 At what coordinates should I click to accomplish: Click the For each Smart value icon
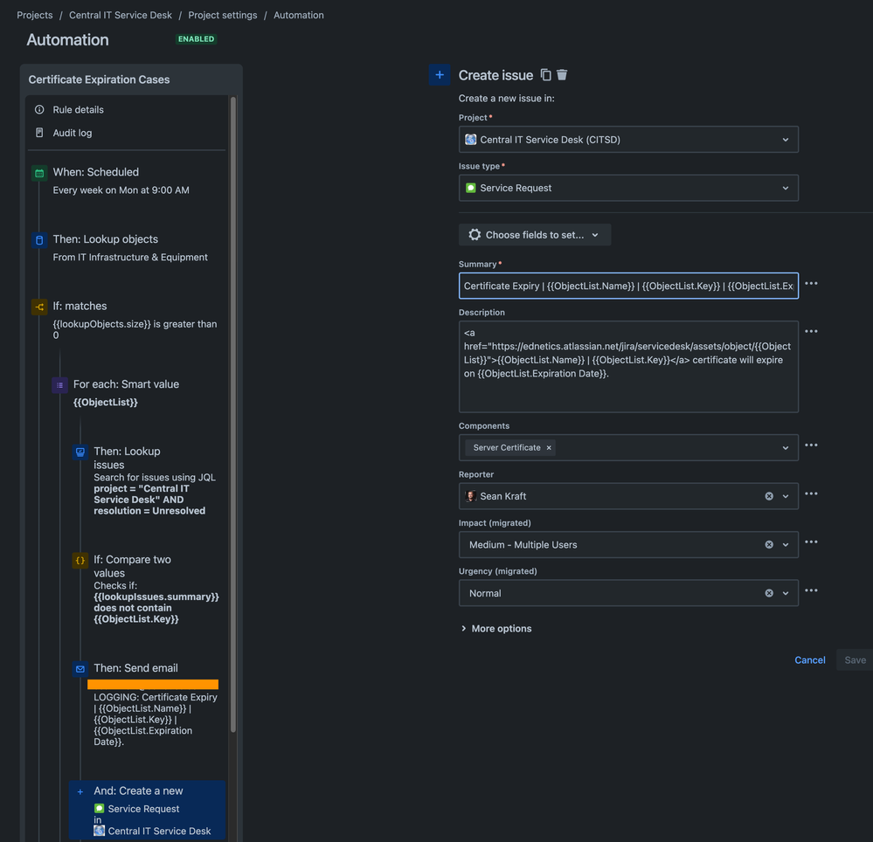click(x=59, y=385)
